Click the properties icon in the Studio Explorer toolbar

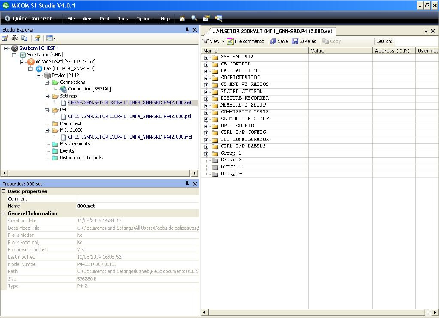[37, 38]
